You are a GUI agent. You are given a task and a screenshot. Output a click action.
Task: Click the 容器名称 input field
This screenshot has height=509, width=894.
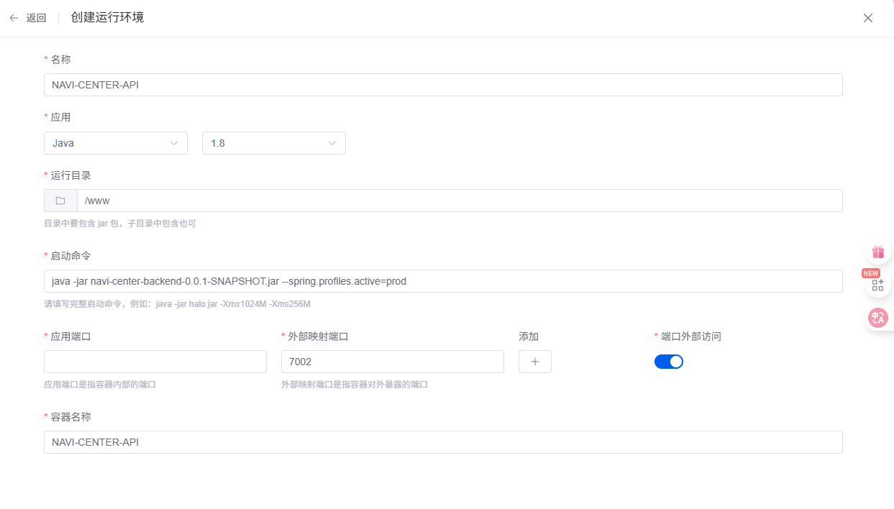tap(442, 442)
